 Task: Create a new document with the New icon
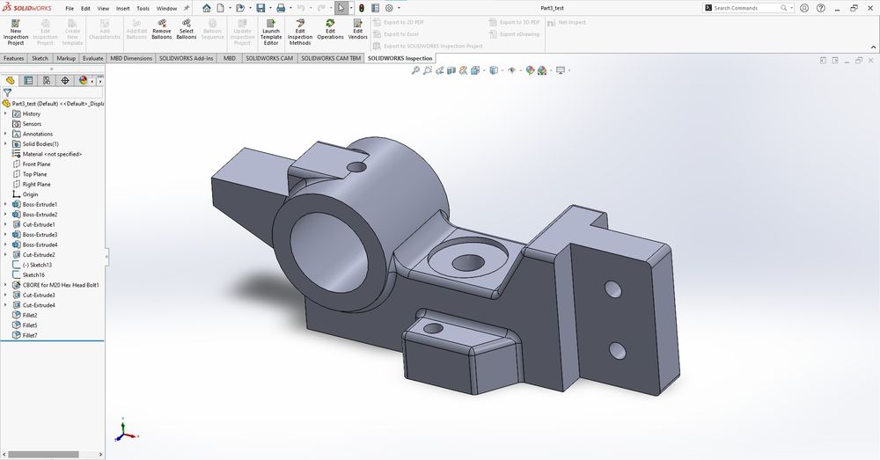click(221, 8)
